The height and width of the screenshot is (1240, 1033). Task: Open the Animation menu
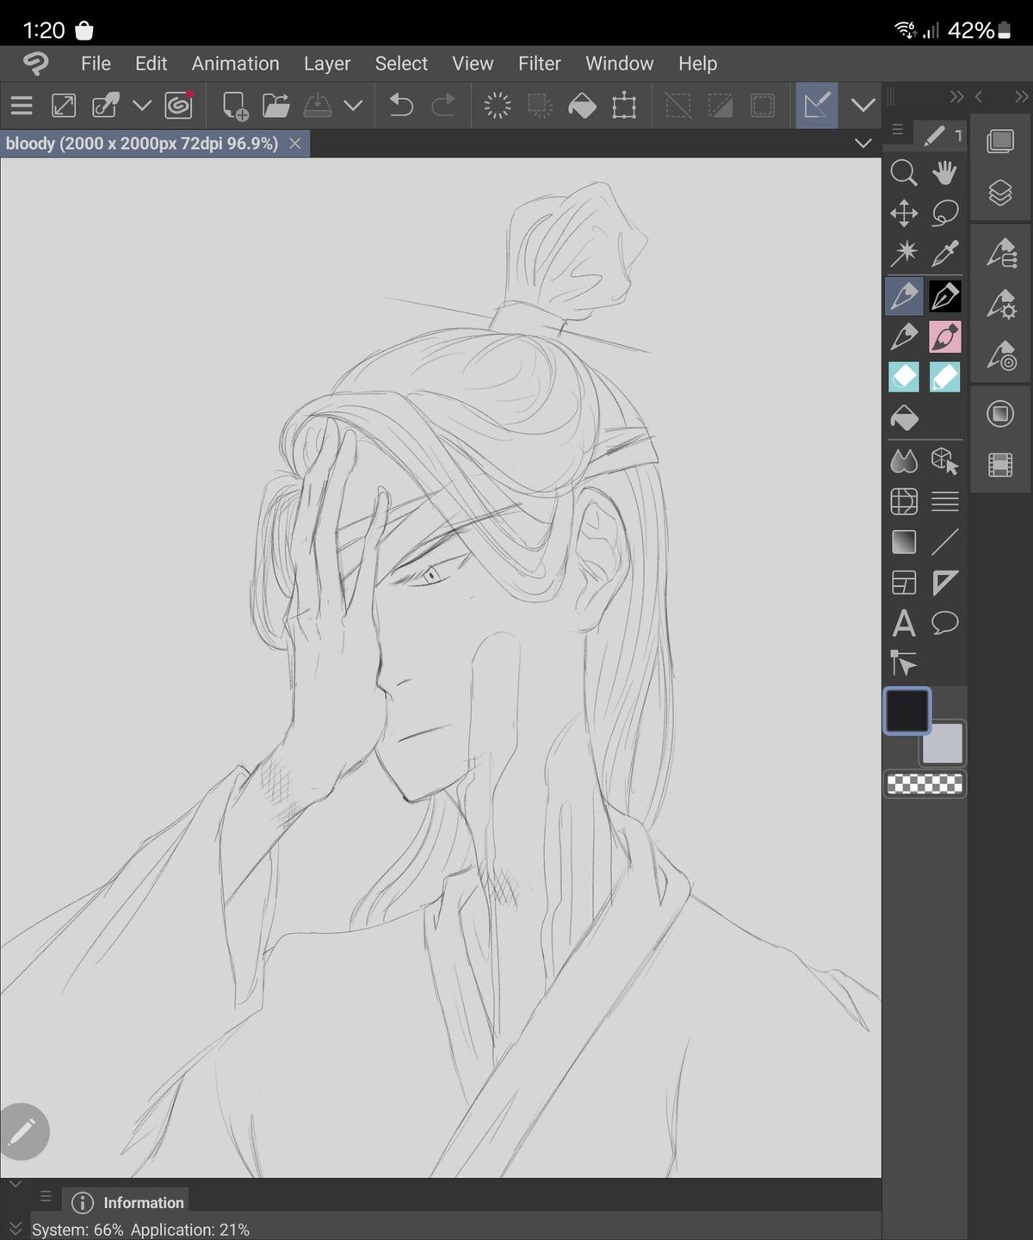pyautogui.click(x=235, y=64)
